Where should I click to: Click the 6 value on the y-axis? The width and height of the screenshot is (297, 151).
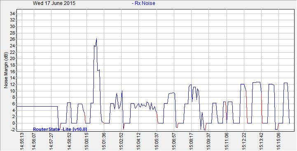pyautogui.click(x=14, y=104)
